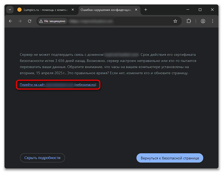This screenshot has height=173, width=223.
Task: Reload the page with the refresh icon
Action: click(29, 21)
